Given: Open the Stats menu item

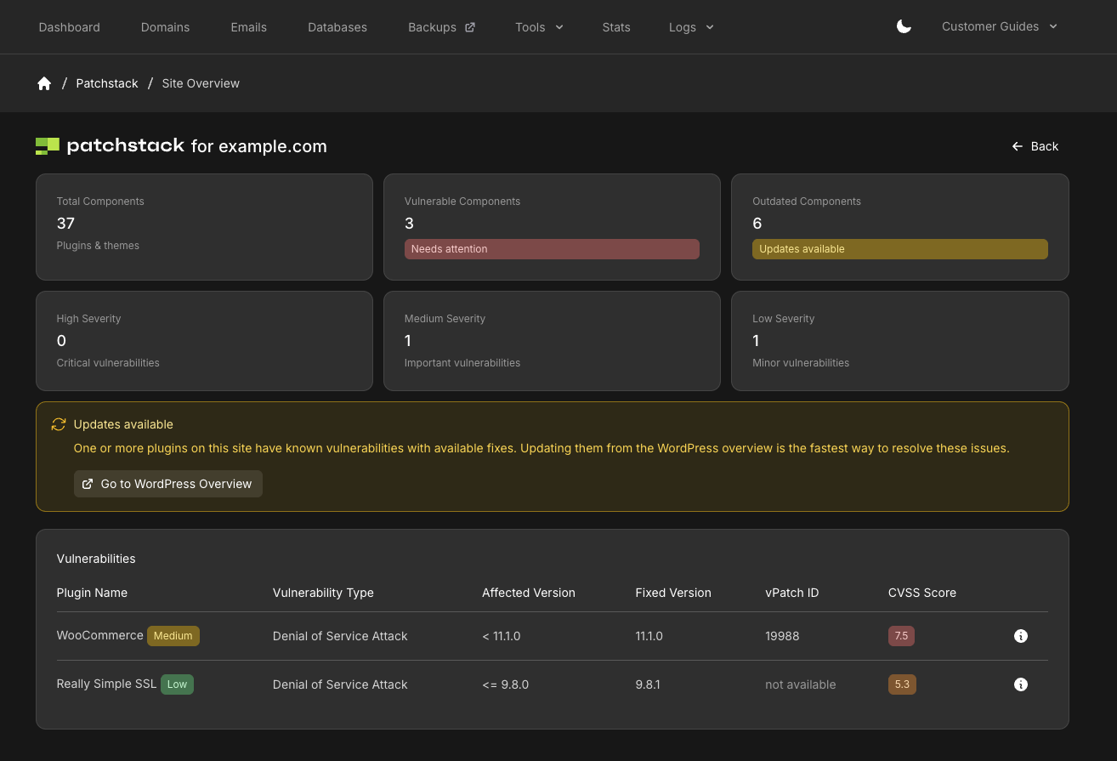Looking at the screenshot, I should point(616,27).
